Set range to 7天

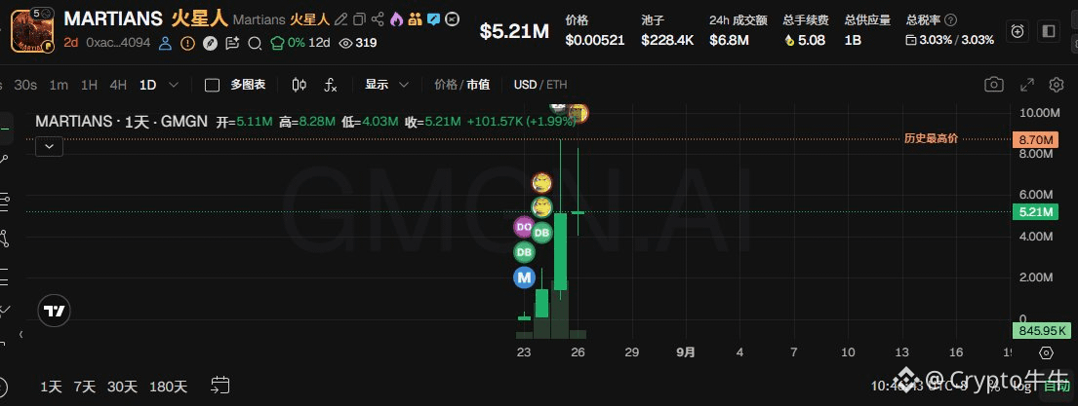pyautogui.click(x=85, y=387)
